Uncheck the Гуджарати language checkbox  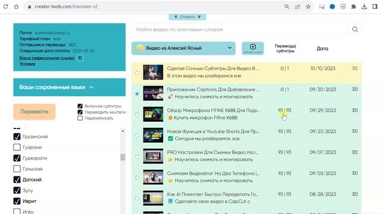(17, 158)
